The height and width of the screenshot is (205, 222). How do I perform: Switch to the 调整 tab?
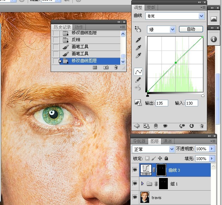pyautogui.click(x=138, y=7)
